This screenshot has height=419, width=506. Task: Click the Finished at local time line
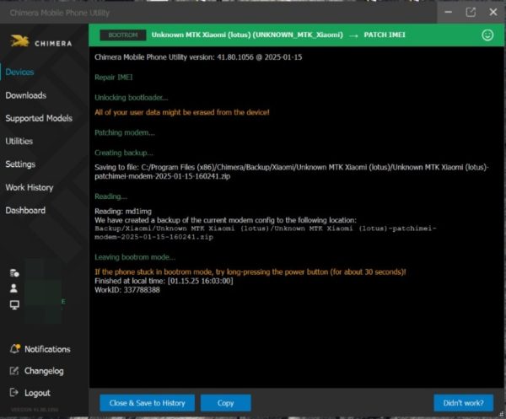coord(164,281)
